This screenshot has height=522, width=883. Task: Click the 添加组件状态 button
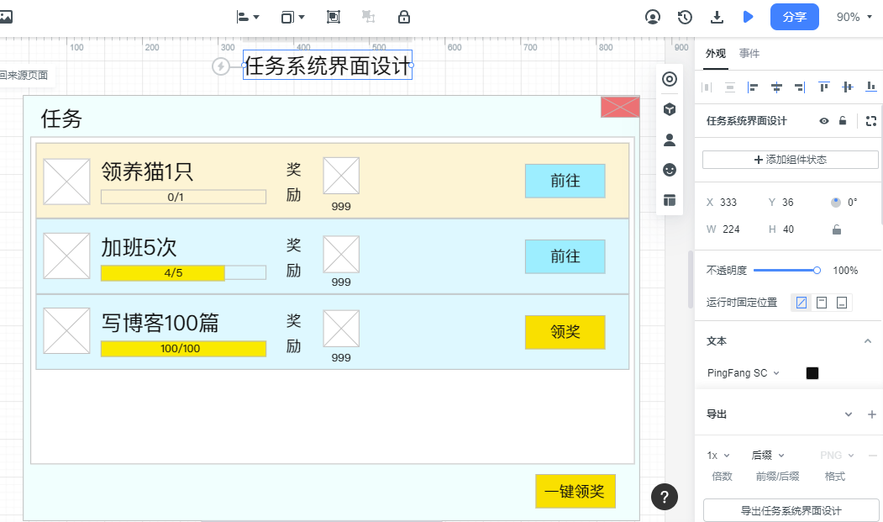pyautogui.click(x=790, y=160)
